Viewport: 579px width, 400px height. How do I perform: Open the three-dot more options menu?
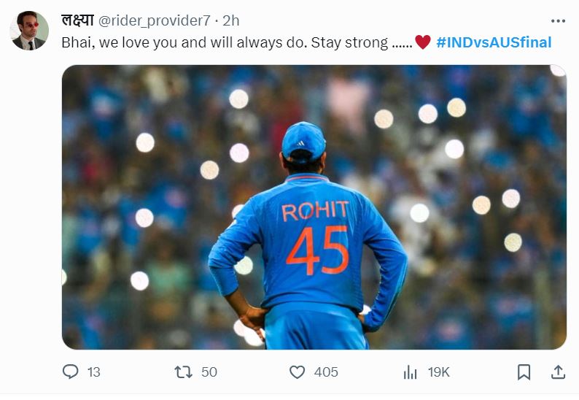click(557, 22)
